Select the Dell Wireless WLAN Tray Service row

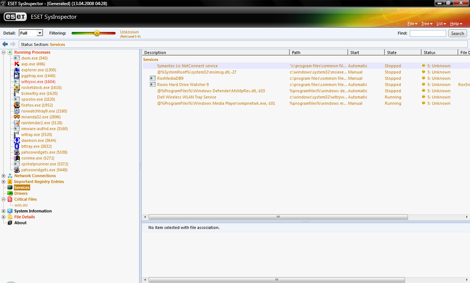tap(306, 97)
